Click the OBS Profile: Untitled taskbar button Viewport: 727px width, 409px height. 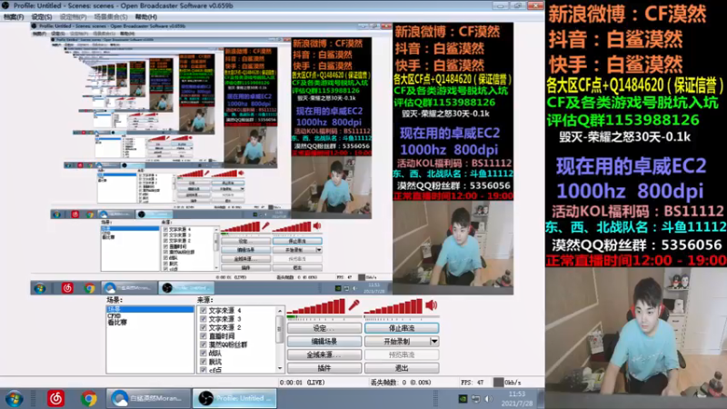point(234,398)
